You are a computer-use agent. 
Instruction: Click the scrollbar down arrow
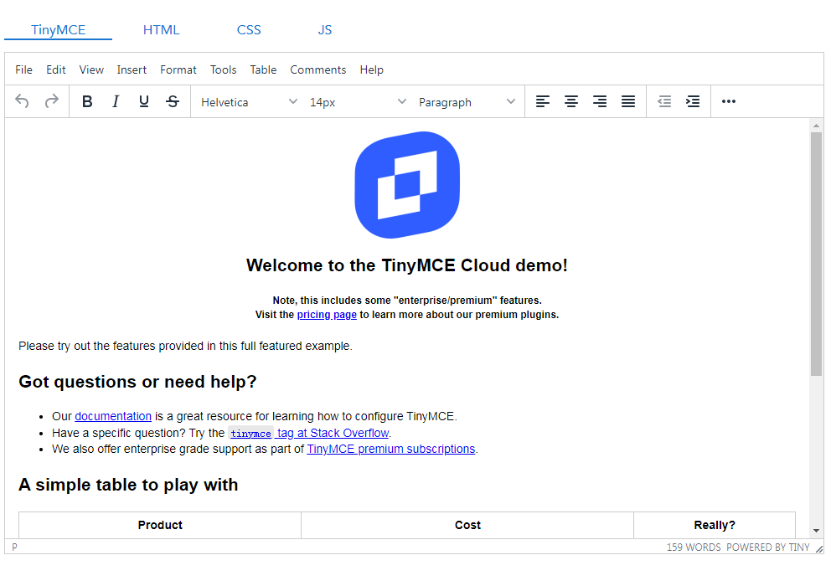click(816, 531)
